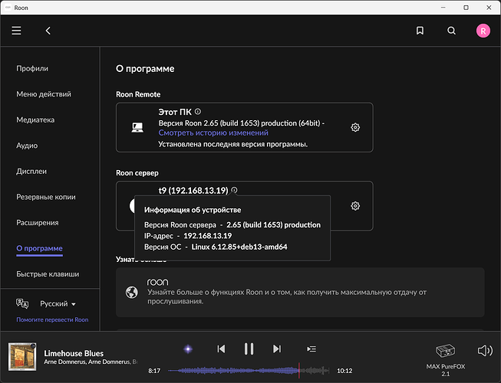501x383 pixels.
Task: Open the play queue icon
Action: (311, 349)
